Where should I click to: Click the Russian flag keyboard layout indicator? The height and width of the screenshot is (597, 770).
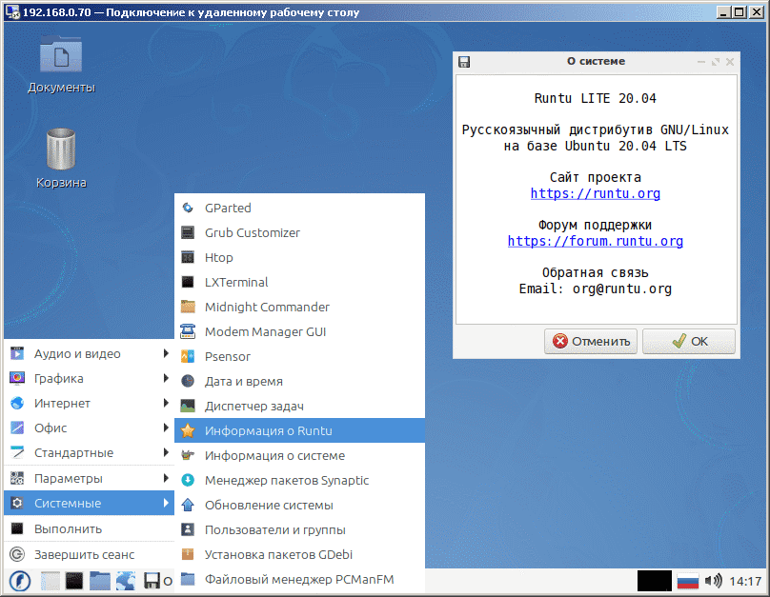687,582
